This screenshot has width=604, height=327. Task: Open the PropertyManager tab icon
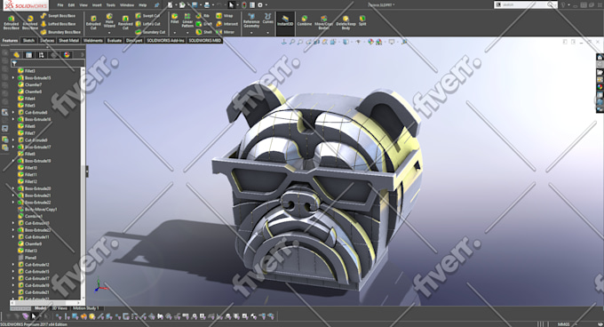(29, 55)
